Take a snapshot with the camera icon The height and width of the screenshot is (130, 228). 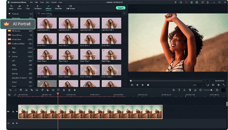[x=213, y=85]
